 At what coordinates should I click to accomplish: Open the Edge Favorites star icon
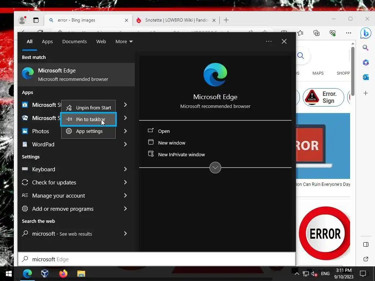(301, 33)
